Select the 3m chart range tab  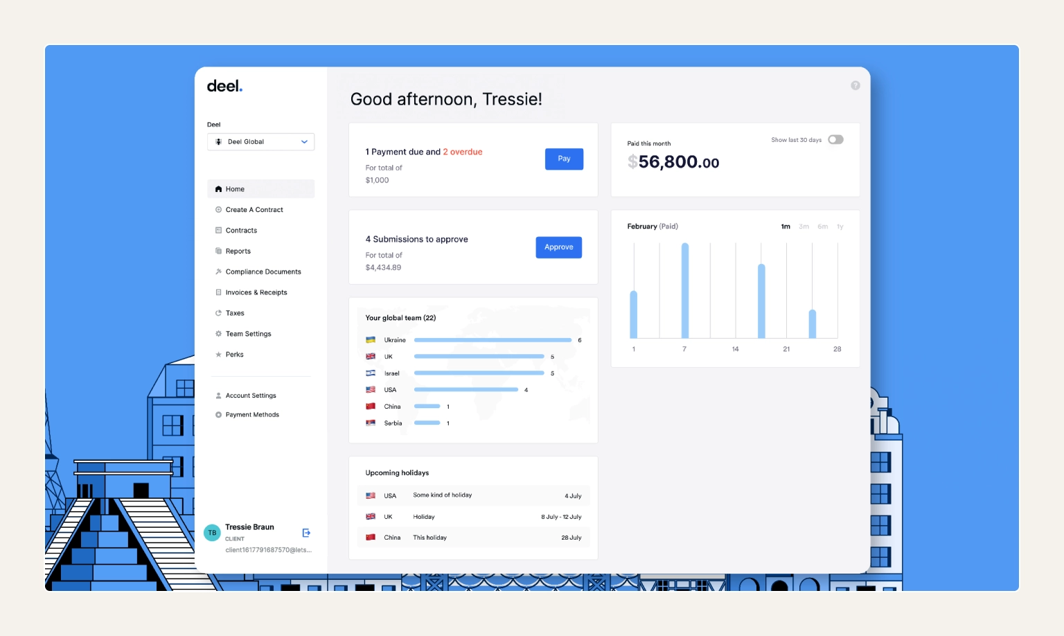804,227
